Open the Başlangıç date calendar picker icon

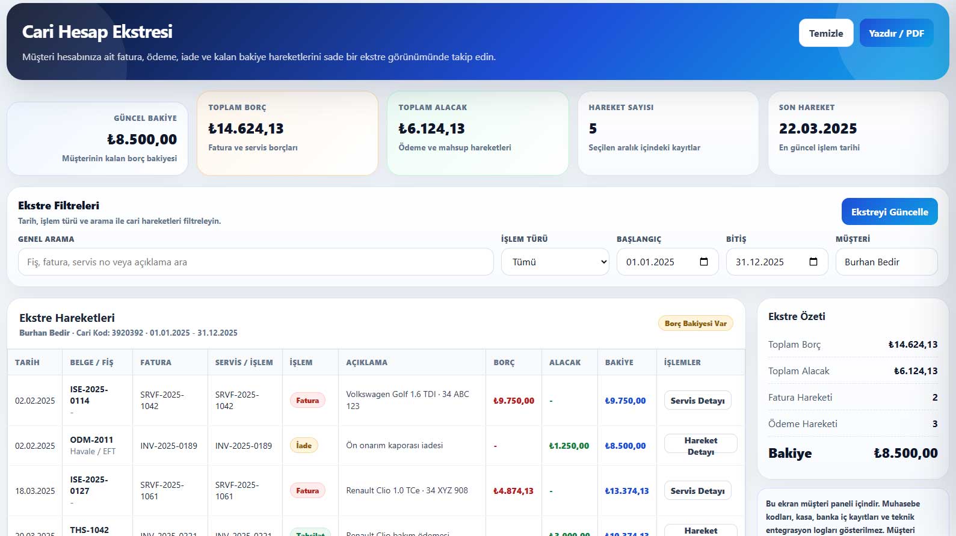point(704,262)
